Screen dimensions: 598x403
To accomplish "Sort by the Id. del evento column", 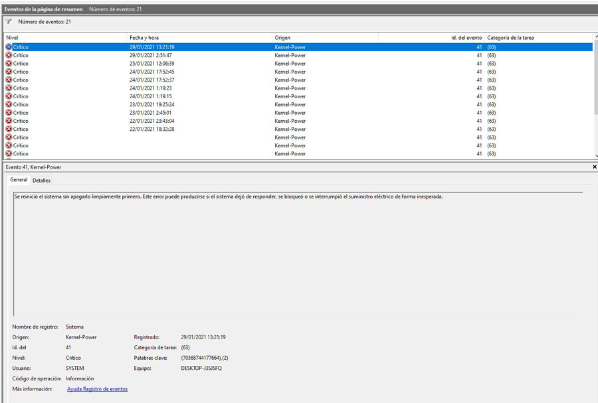I will coord(431,38).
